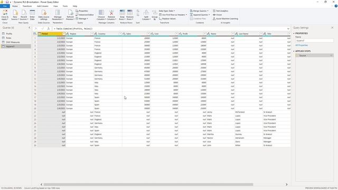
Task: Switch to the Add Column tab
Action: pyautogui.click(x=42, y=6)
